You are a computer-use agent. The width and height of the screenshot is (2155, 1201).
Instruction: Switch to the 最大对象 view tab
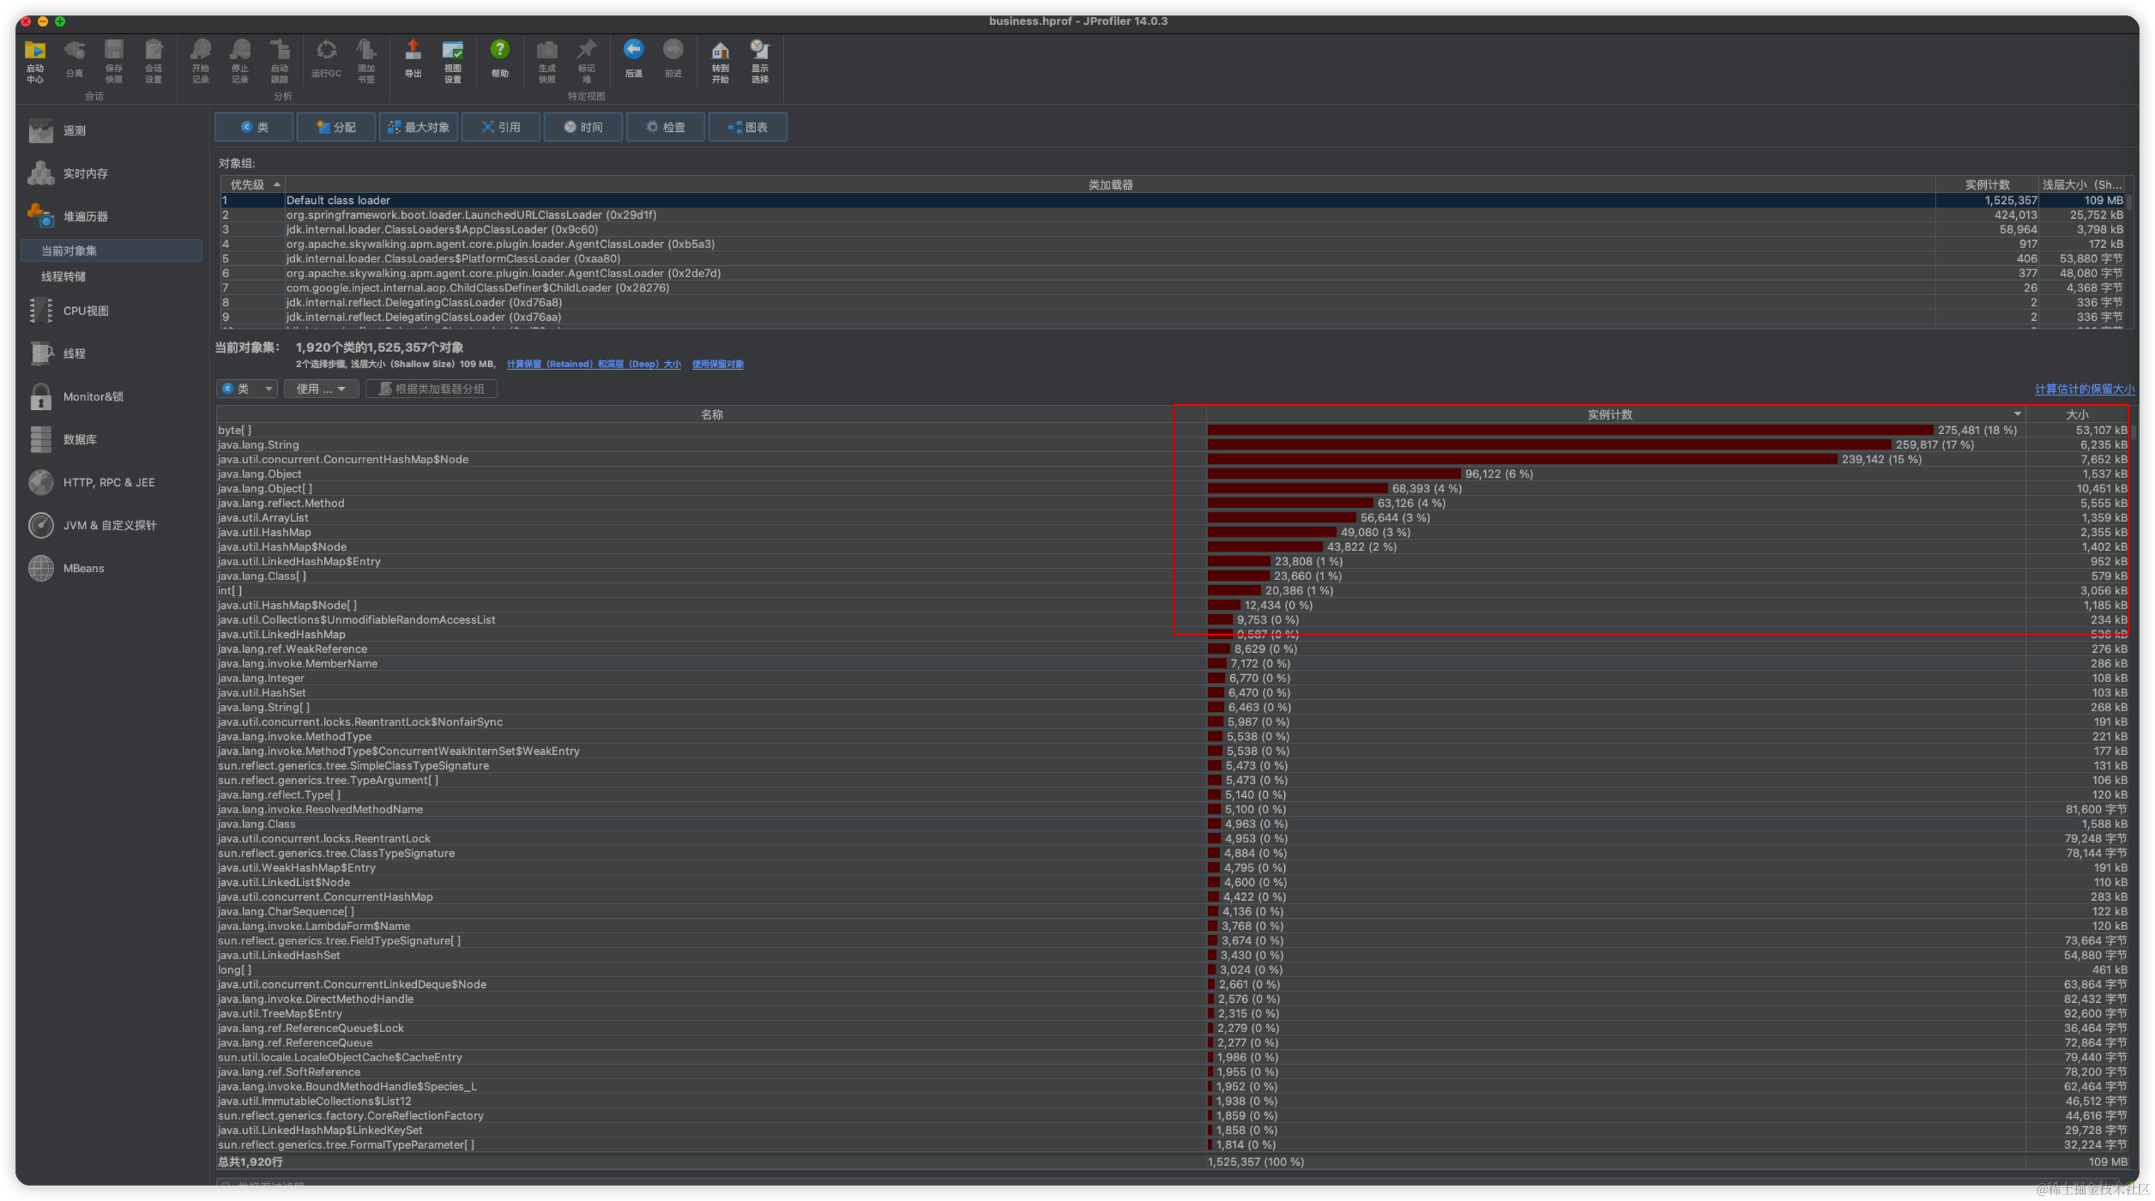pyautogui.click(x=418, y=127)
